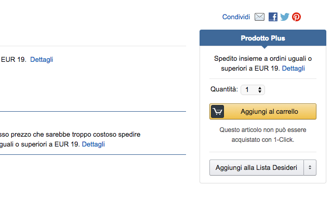Share on Twitter

tap(285, 17)
